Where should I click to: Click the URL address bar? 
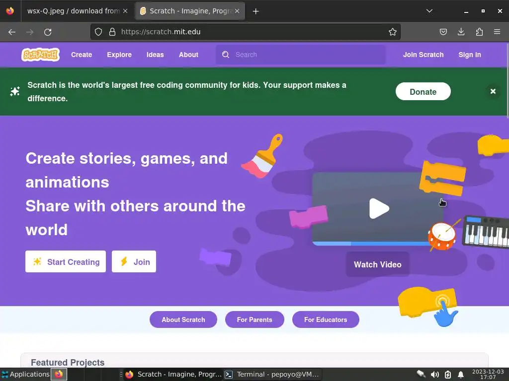[245, 32]
